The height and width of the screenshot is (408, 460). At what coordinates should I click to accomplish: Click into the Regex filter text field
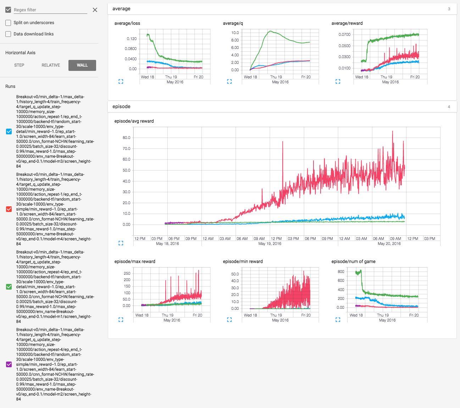point(50,10)
